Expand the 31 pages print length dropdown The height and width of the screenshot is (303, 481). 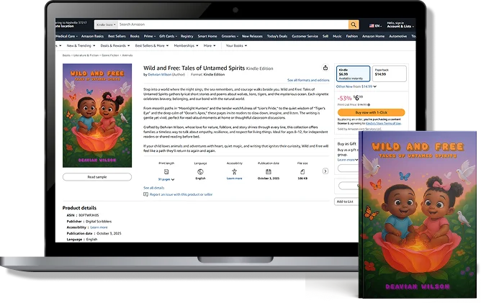click(166, 179)
